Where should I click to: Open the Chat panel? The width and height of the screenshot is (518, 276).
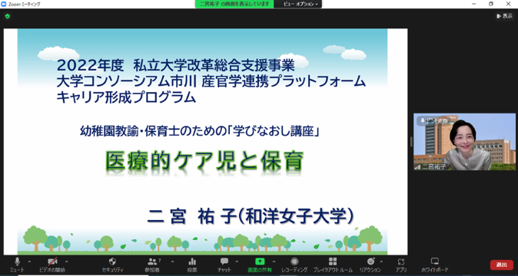(224, 264)
